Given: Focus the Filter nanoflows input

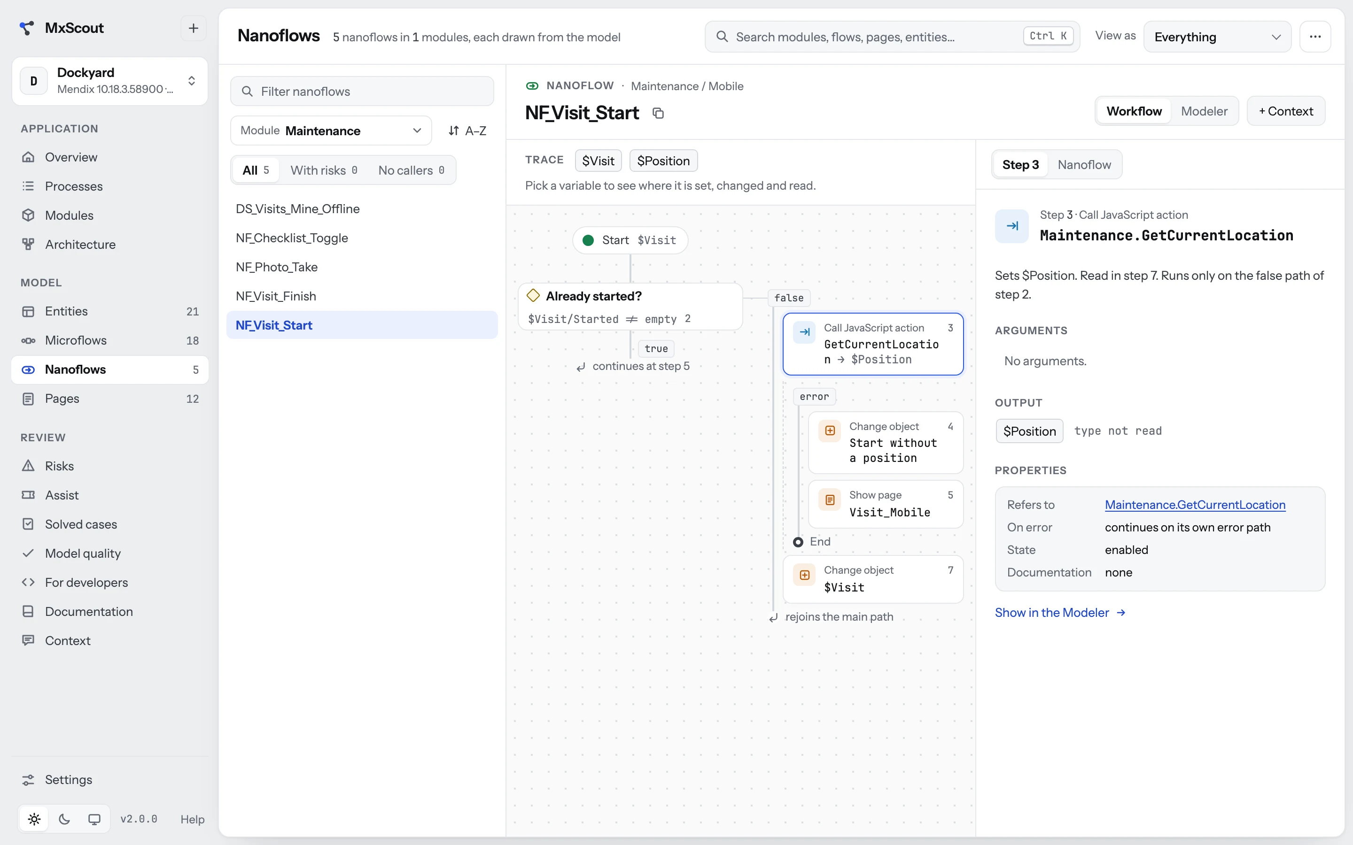Looking at the screenshot, I should coord(362,91).
